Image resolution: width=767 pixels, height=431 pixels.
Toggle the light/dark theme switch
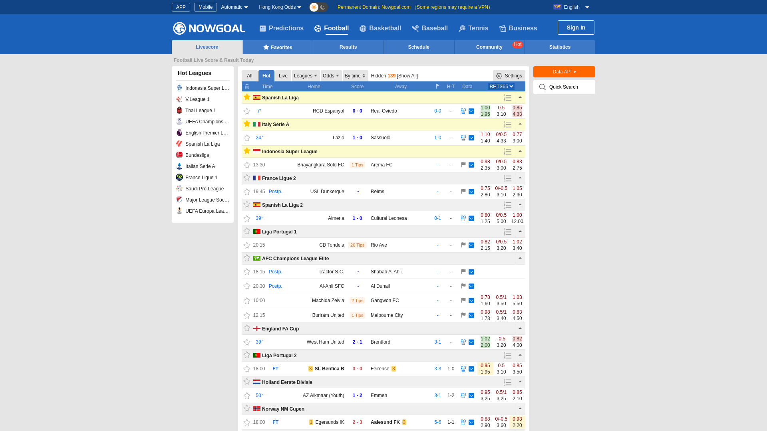click(x=318, y=7)
